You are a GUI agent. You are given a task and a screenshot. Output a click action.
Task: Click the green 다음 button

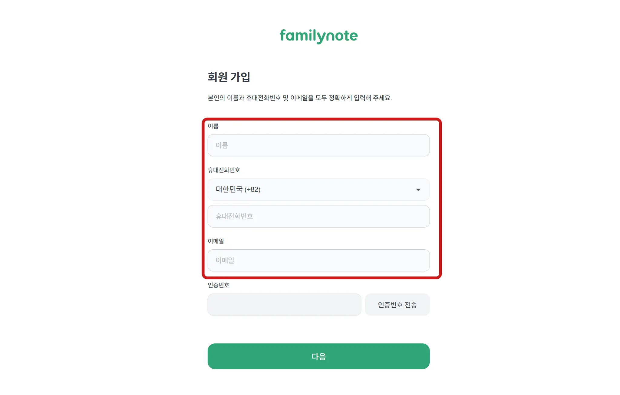pyautogui.click(x=318, y=356)
